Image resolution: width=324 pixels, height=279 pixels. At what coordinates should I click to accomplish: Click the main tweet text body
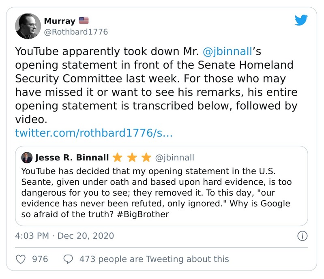tap(156, 85)
